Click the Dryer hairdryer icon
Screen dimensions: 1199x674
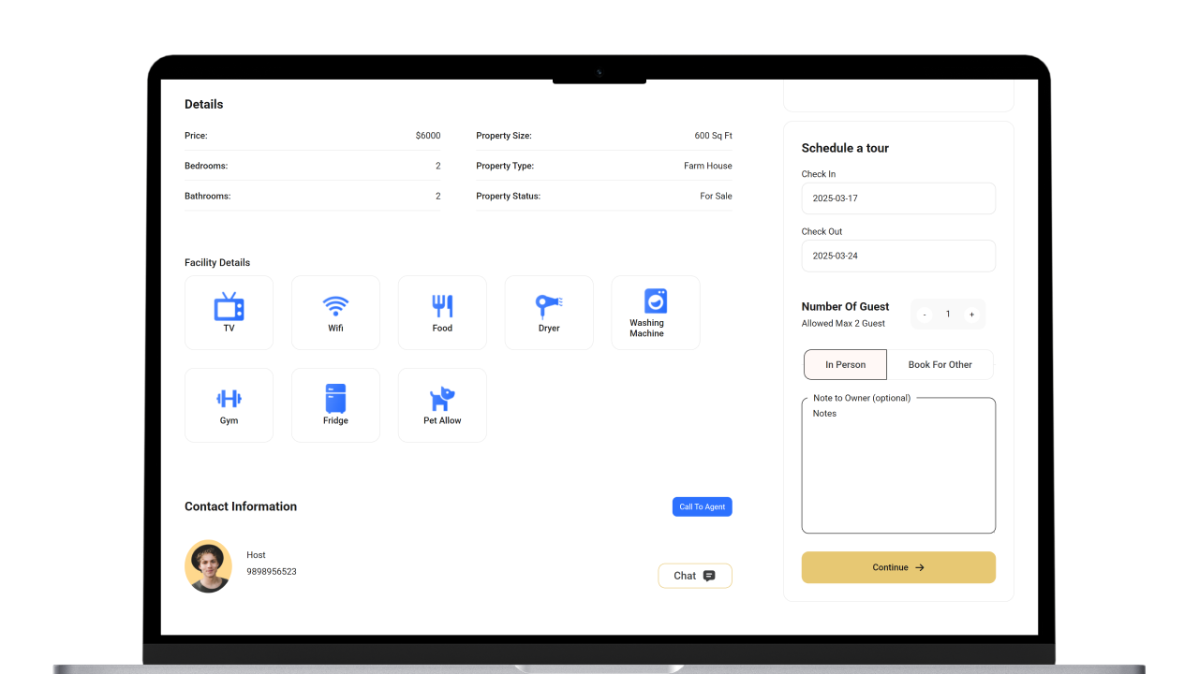[x=549, y=306]
